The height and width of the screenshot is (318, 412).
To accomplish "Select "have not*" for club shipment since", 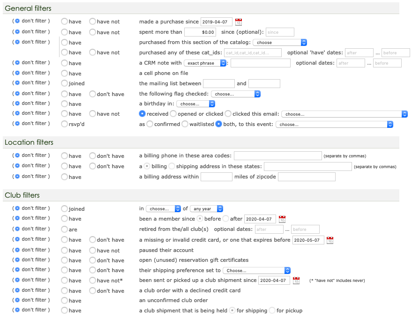I will click(92, 281).
